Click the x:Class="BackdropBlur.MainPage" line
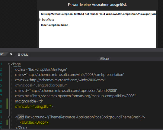This screenshot has height=130, width=163. tap(41, 70)
